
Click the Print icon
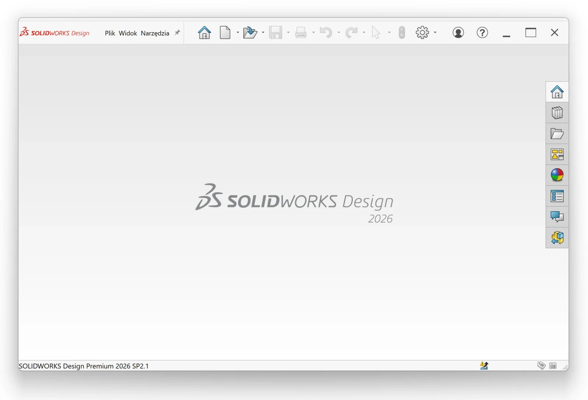[x=301, y=33]
